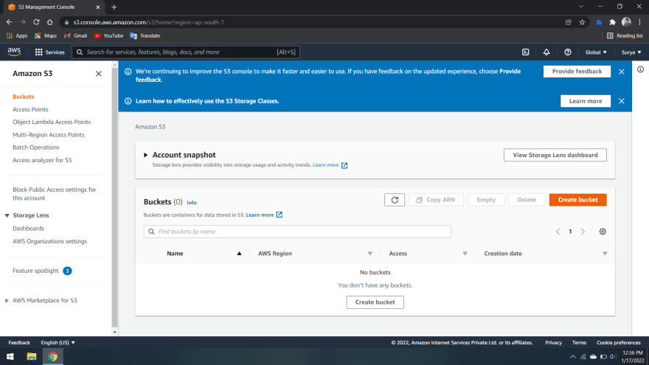Open the browser extensions puzzle icon
The height and width of the screenshot is (365, 649).
coord(612,22)
